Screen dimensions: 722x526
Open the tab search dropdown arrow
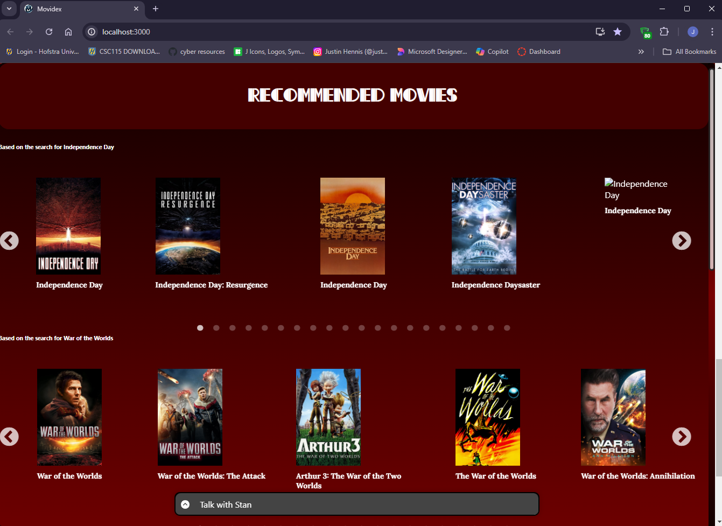click(x=9, y=9)
